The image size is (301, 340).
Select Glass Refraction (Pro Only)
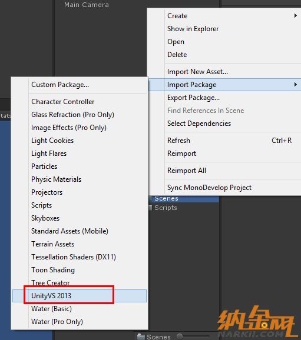point(80,115)
